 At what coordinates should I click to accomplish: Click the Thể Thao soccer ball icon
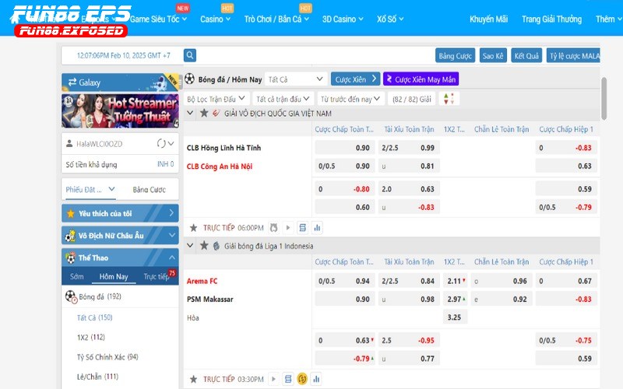[71, 258]
